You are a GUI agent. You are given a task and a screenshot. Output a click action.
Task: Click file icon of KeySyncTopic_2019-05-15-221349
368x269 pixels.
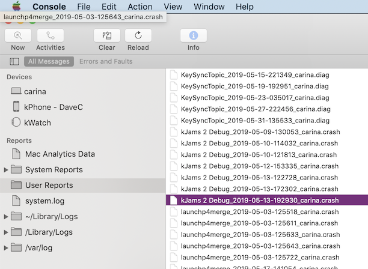(x=174, y=74)
